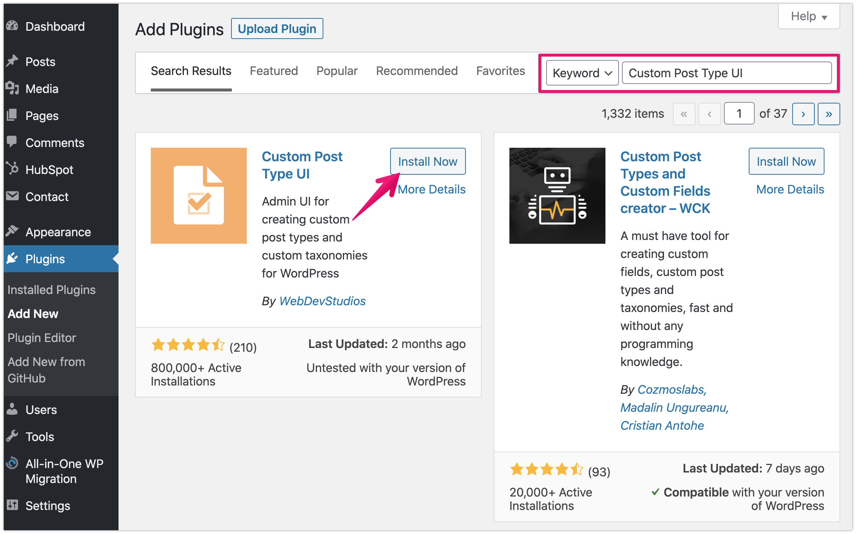Switch to the Favorites tab

coord(500,71)
